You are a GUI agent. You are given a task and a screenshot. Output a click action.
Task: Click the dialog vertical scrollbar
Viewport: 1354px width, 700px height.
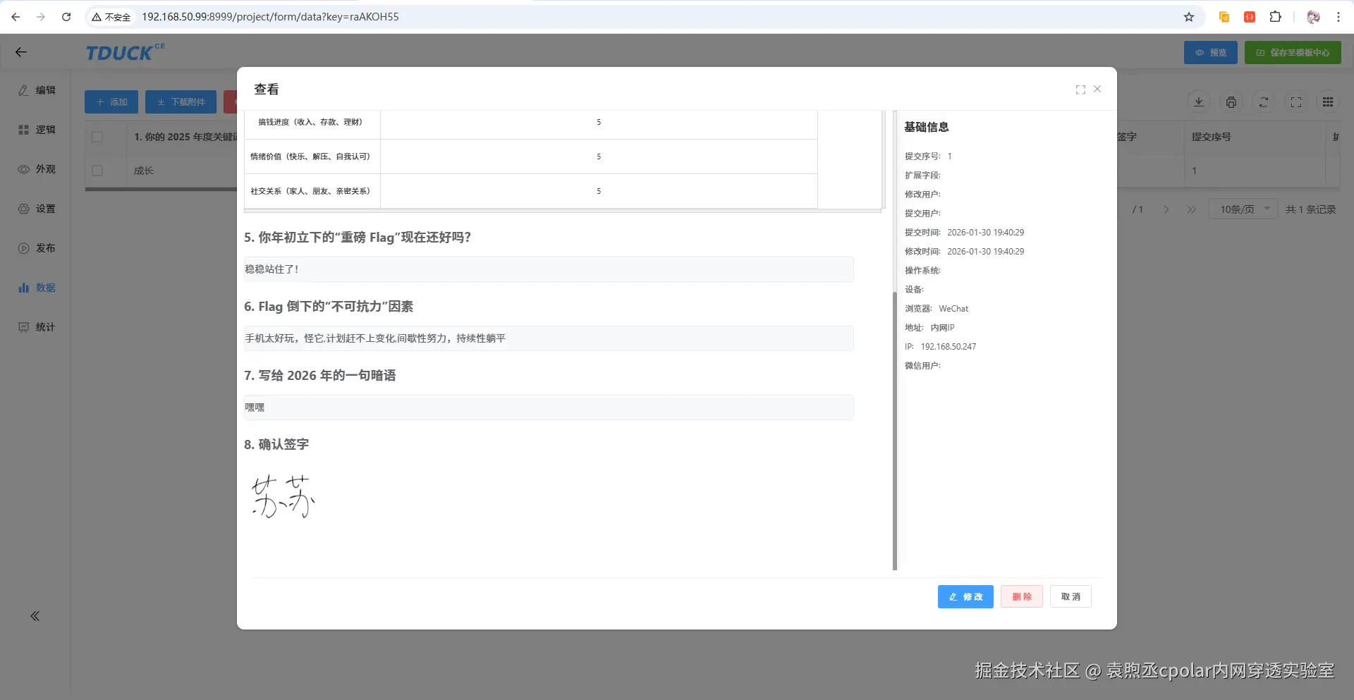pos(895,430)
